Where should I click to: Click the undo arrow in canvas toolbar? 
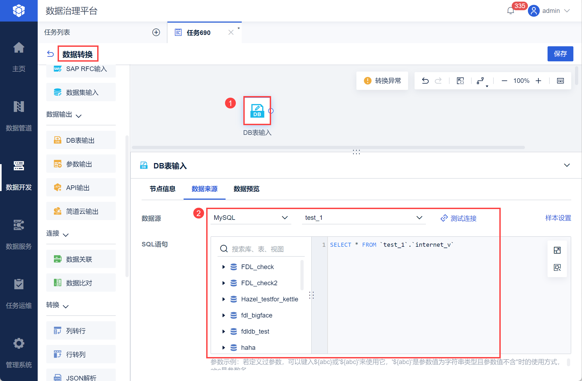425,81
